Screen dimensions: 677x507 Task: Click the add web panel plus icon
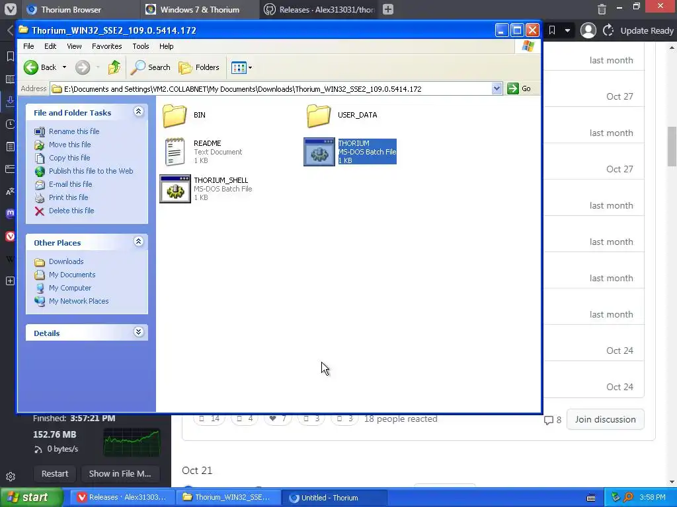pos(10,281)
